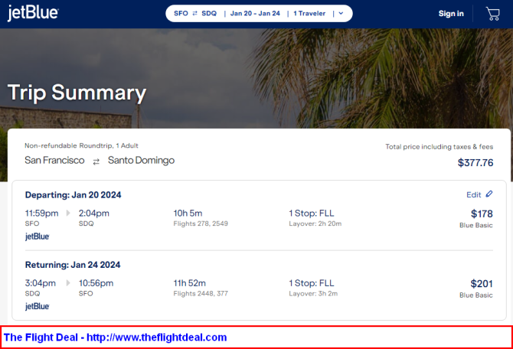Click the arrow between 11:59pm and 2:04pm
This screenshot has width=513, height=349.
68,214
